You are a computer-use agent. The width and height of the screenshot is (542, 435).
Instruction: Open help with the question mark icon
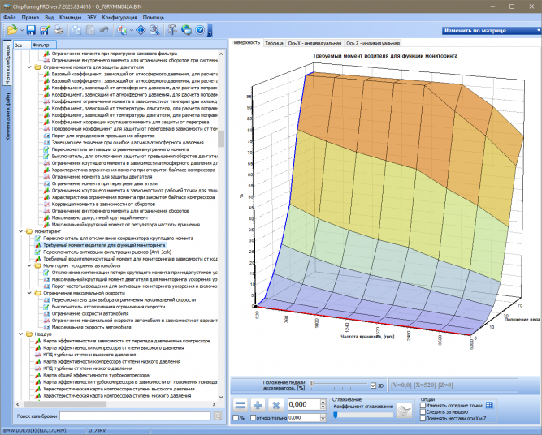tap(200, 30)
